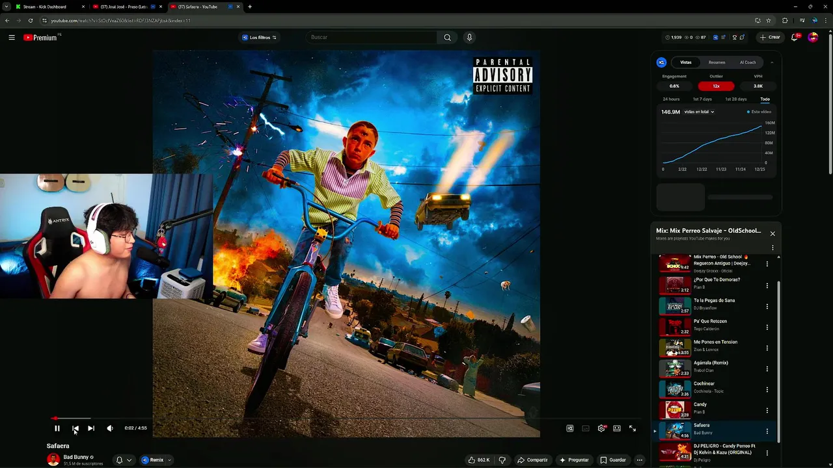Viewport: 833px width, 468px height.
Task: Switch to theater mode in player
Action: [617, 428]
